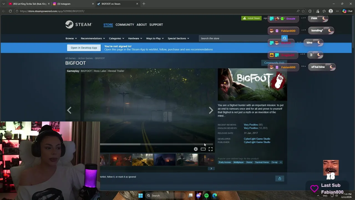Advance the screenshot thumbnail strip arrow
Viewport: 355px width, 200px height.
pyautogui.click(x=211, y=168)
